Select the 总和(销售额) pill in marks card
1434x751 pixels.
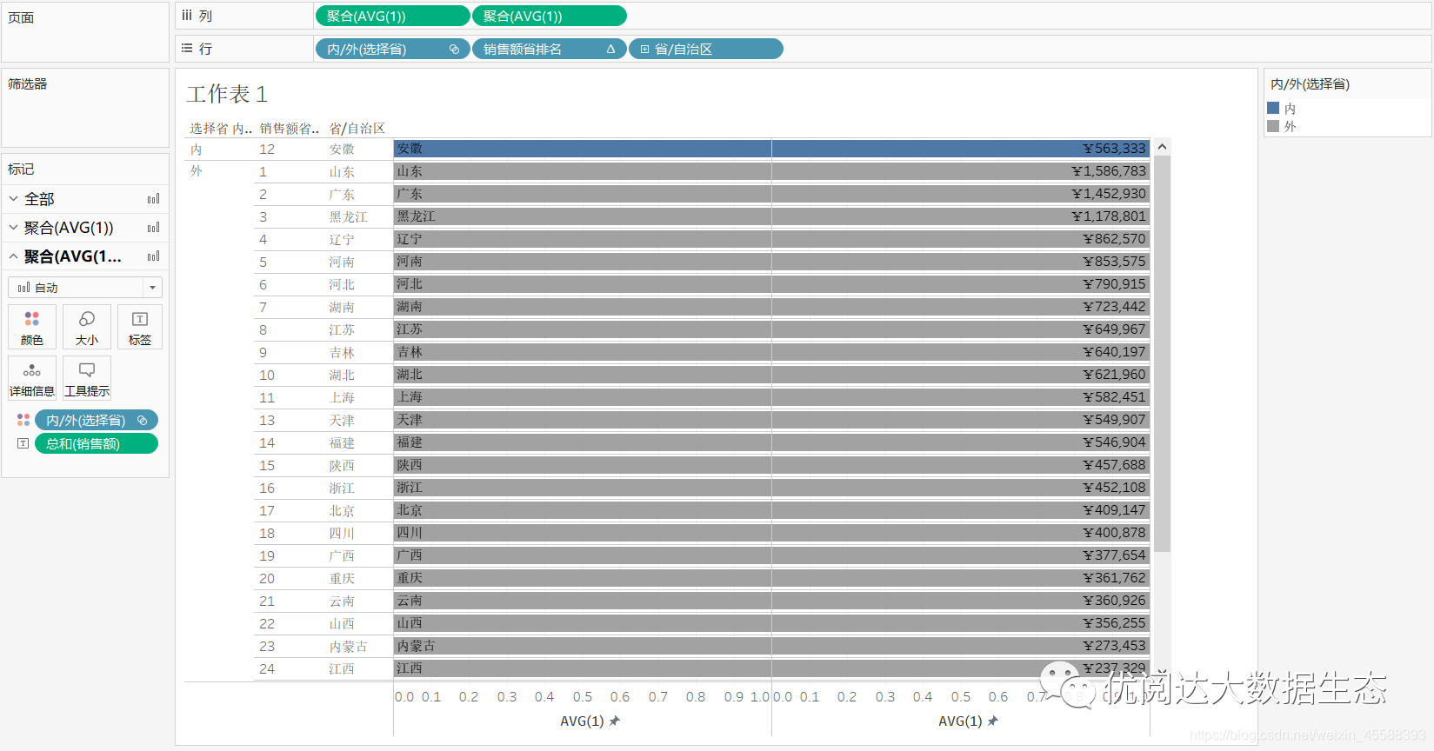[x=97, y=443]
